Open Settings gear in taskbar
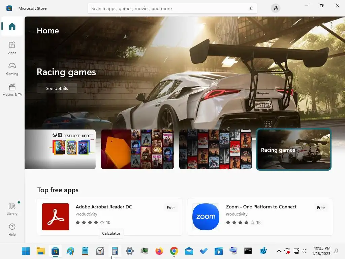 130,251
